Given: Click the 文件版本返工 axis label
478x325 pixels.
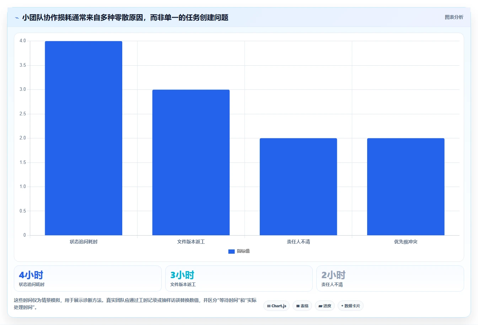Looking at the screenshot, I should (191, 242).
